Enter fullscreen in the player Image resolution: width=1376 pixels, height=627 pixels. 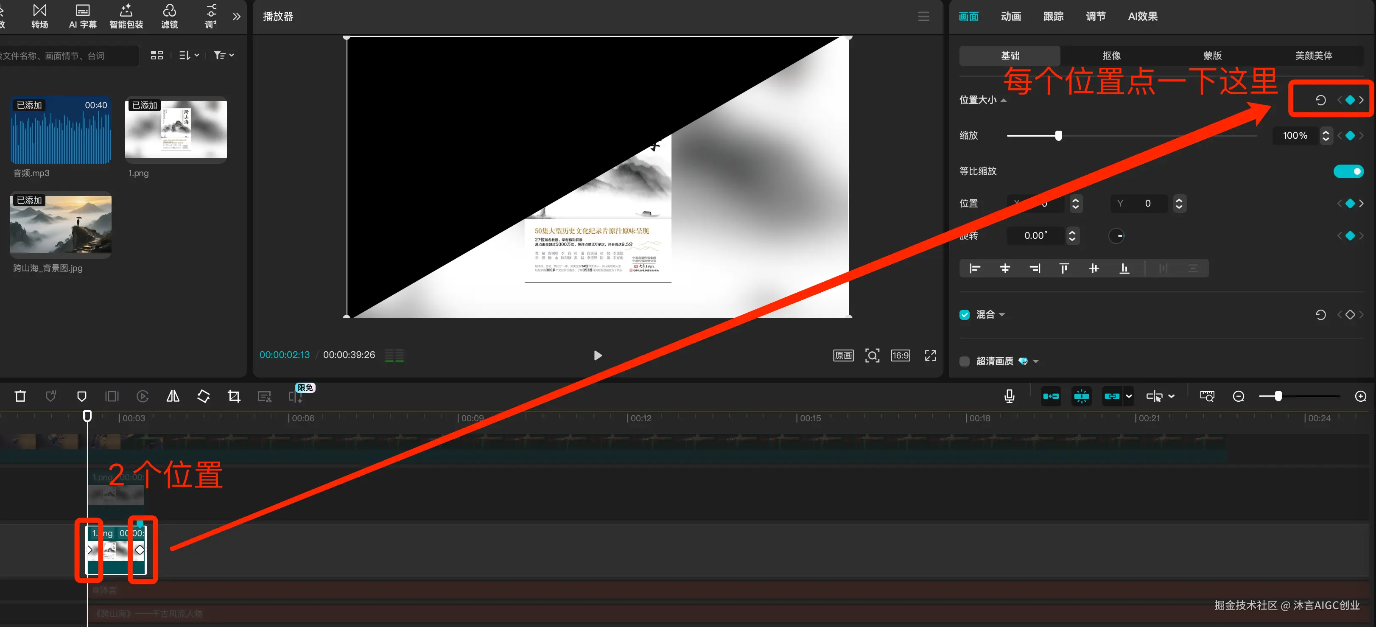[x=930, y=355]
